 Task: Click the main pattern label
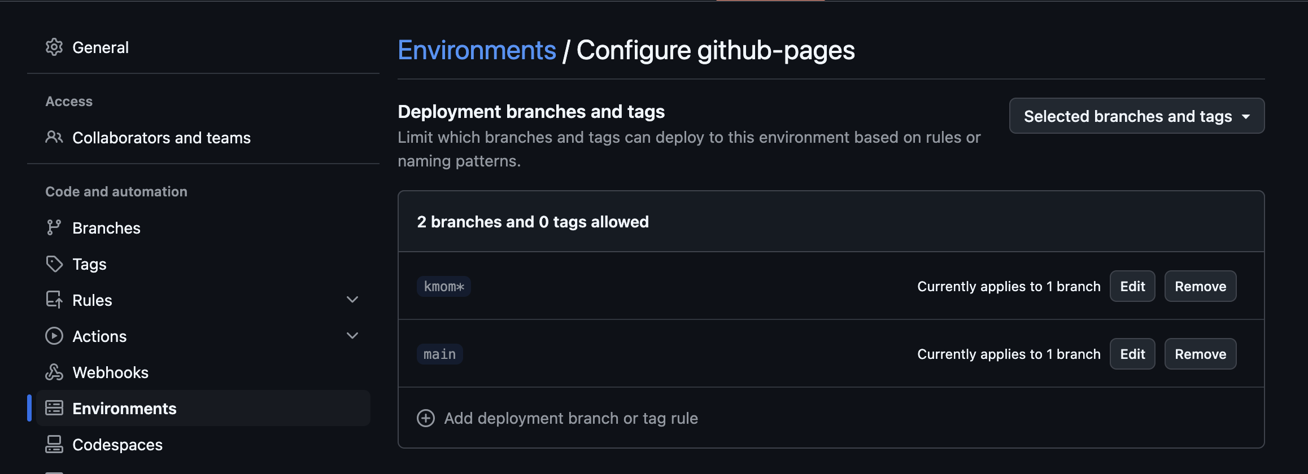(x=440, y=354)
